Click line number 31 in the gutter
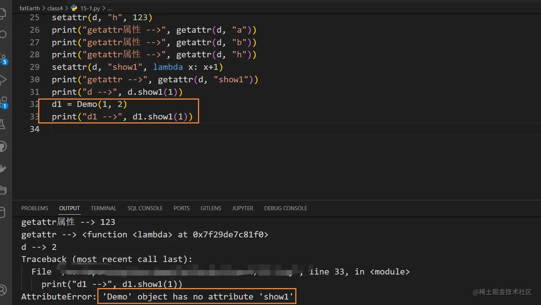 point(35,92)
